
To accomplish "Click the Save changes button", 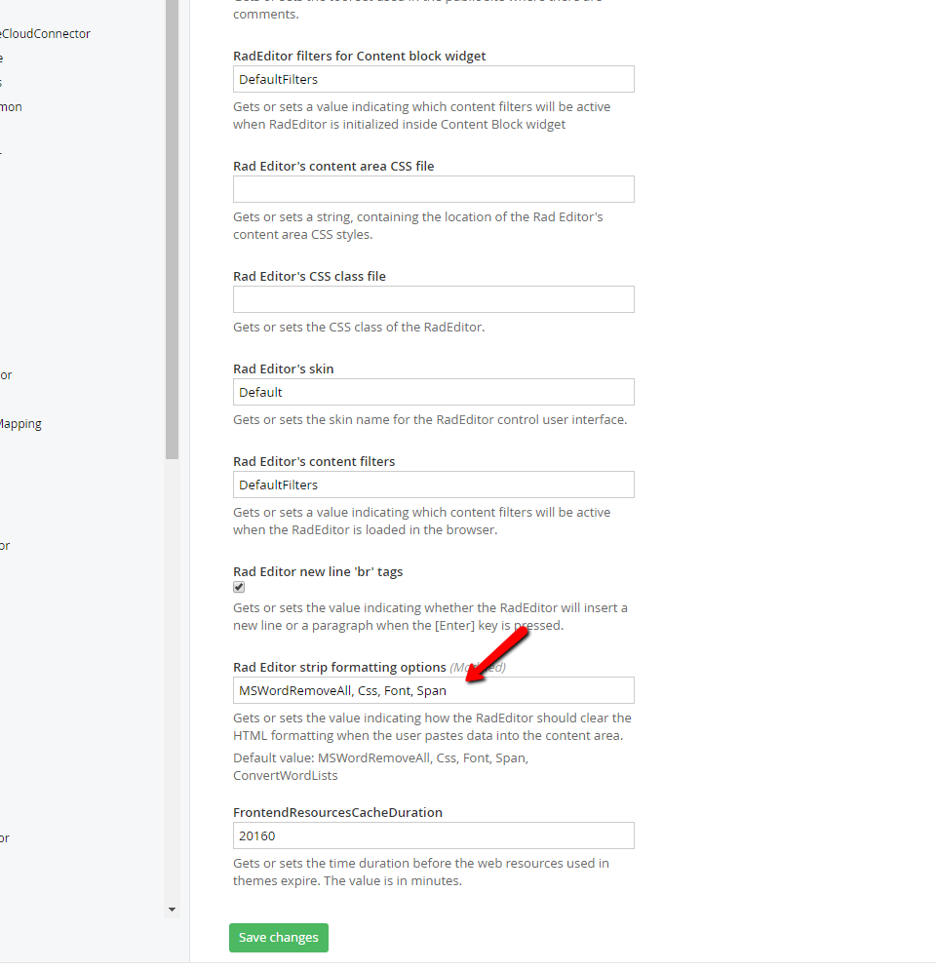I will click(x=279, y=937).
